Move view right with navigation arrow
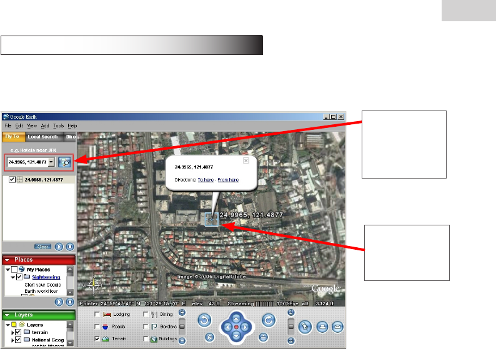 (244, 327)
